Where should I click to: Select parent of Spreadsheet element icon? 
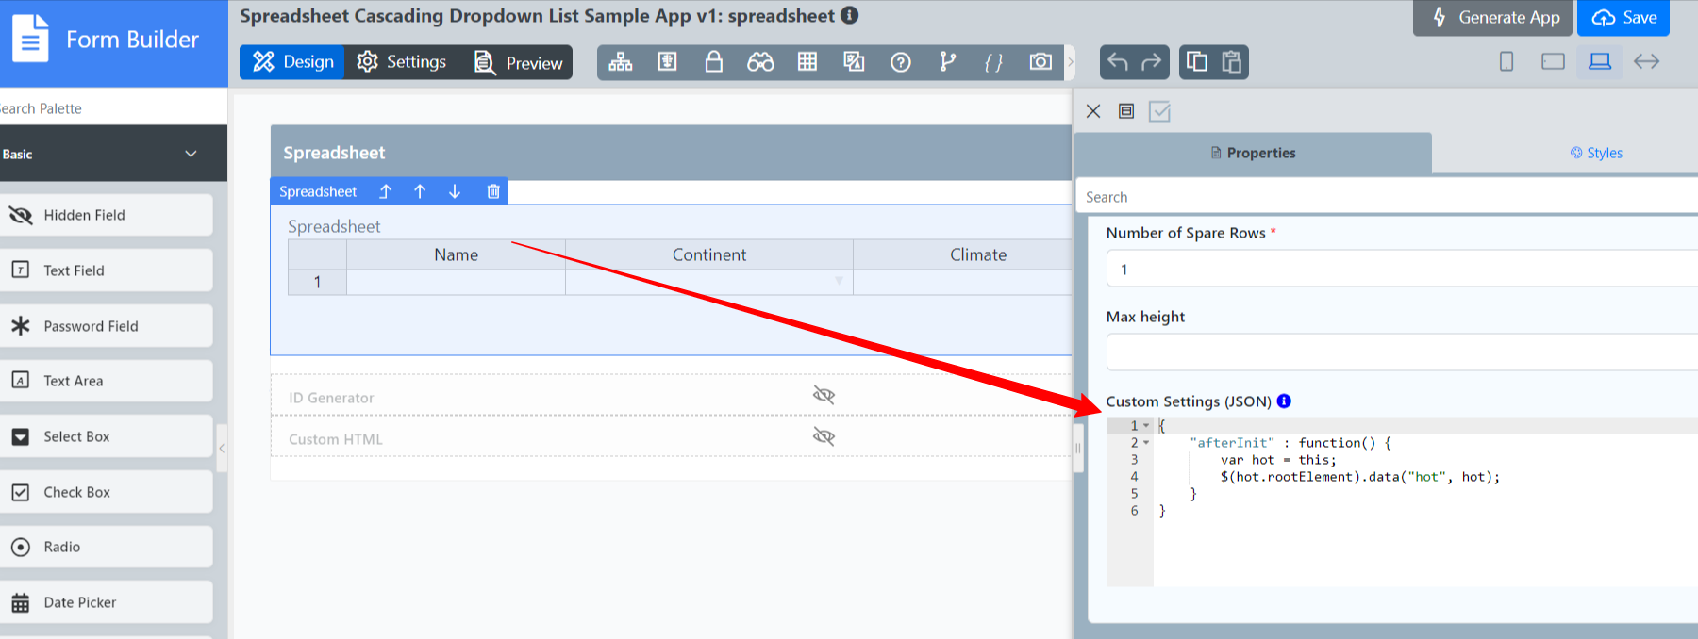click(x=385, y=191)
